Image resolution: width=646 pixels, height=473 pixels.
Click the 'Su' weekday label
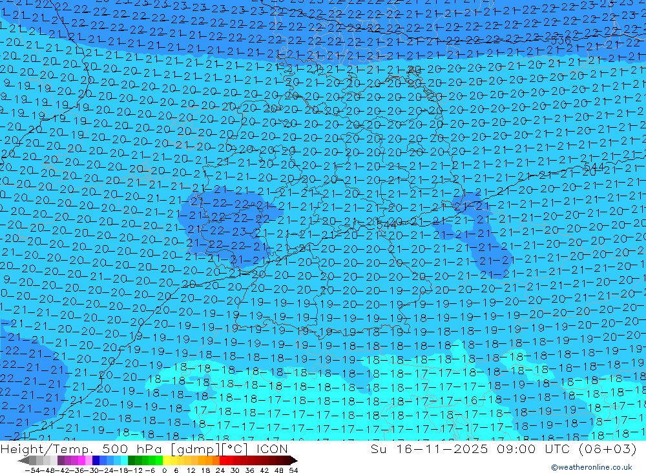click(x=379, y=448)
